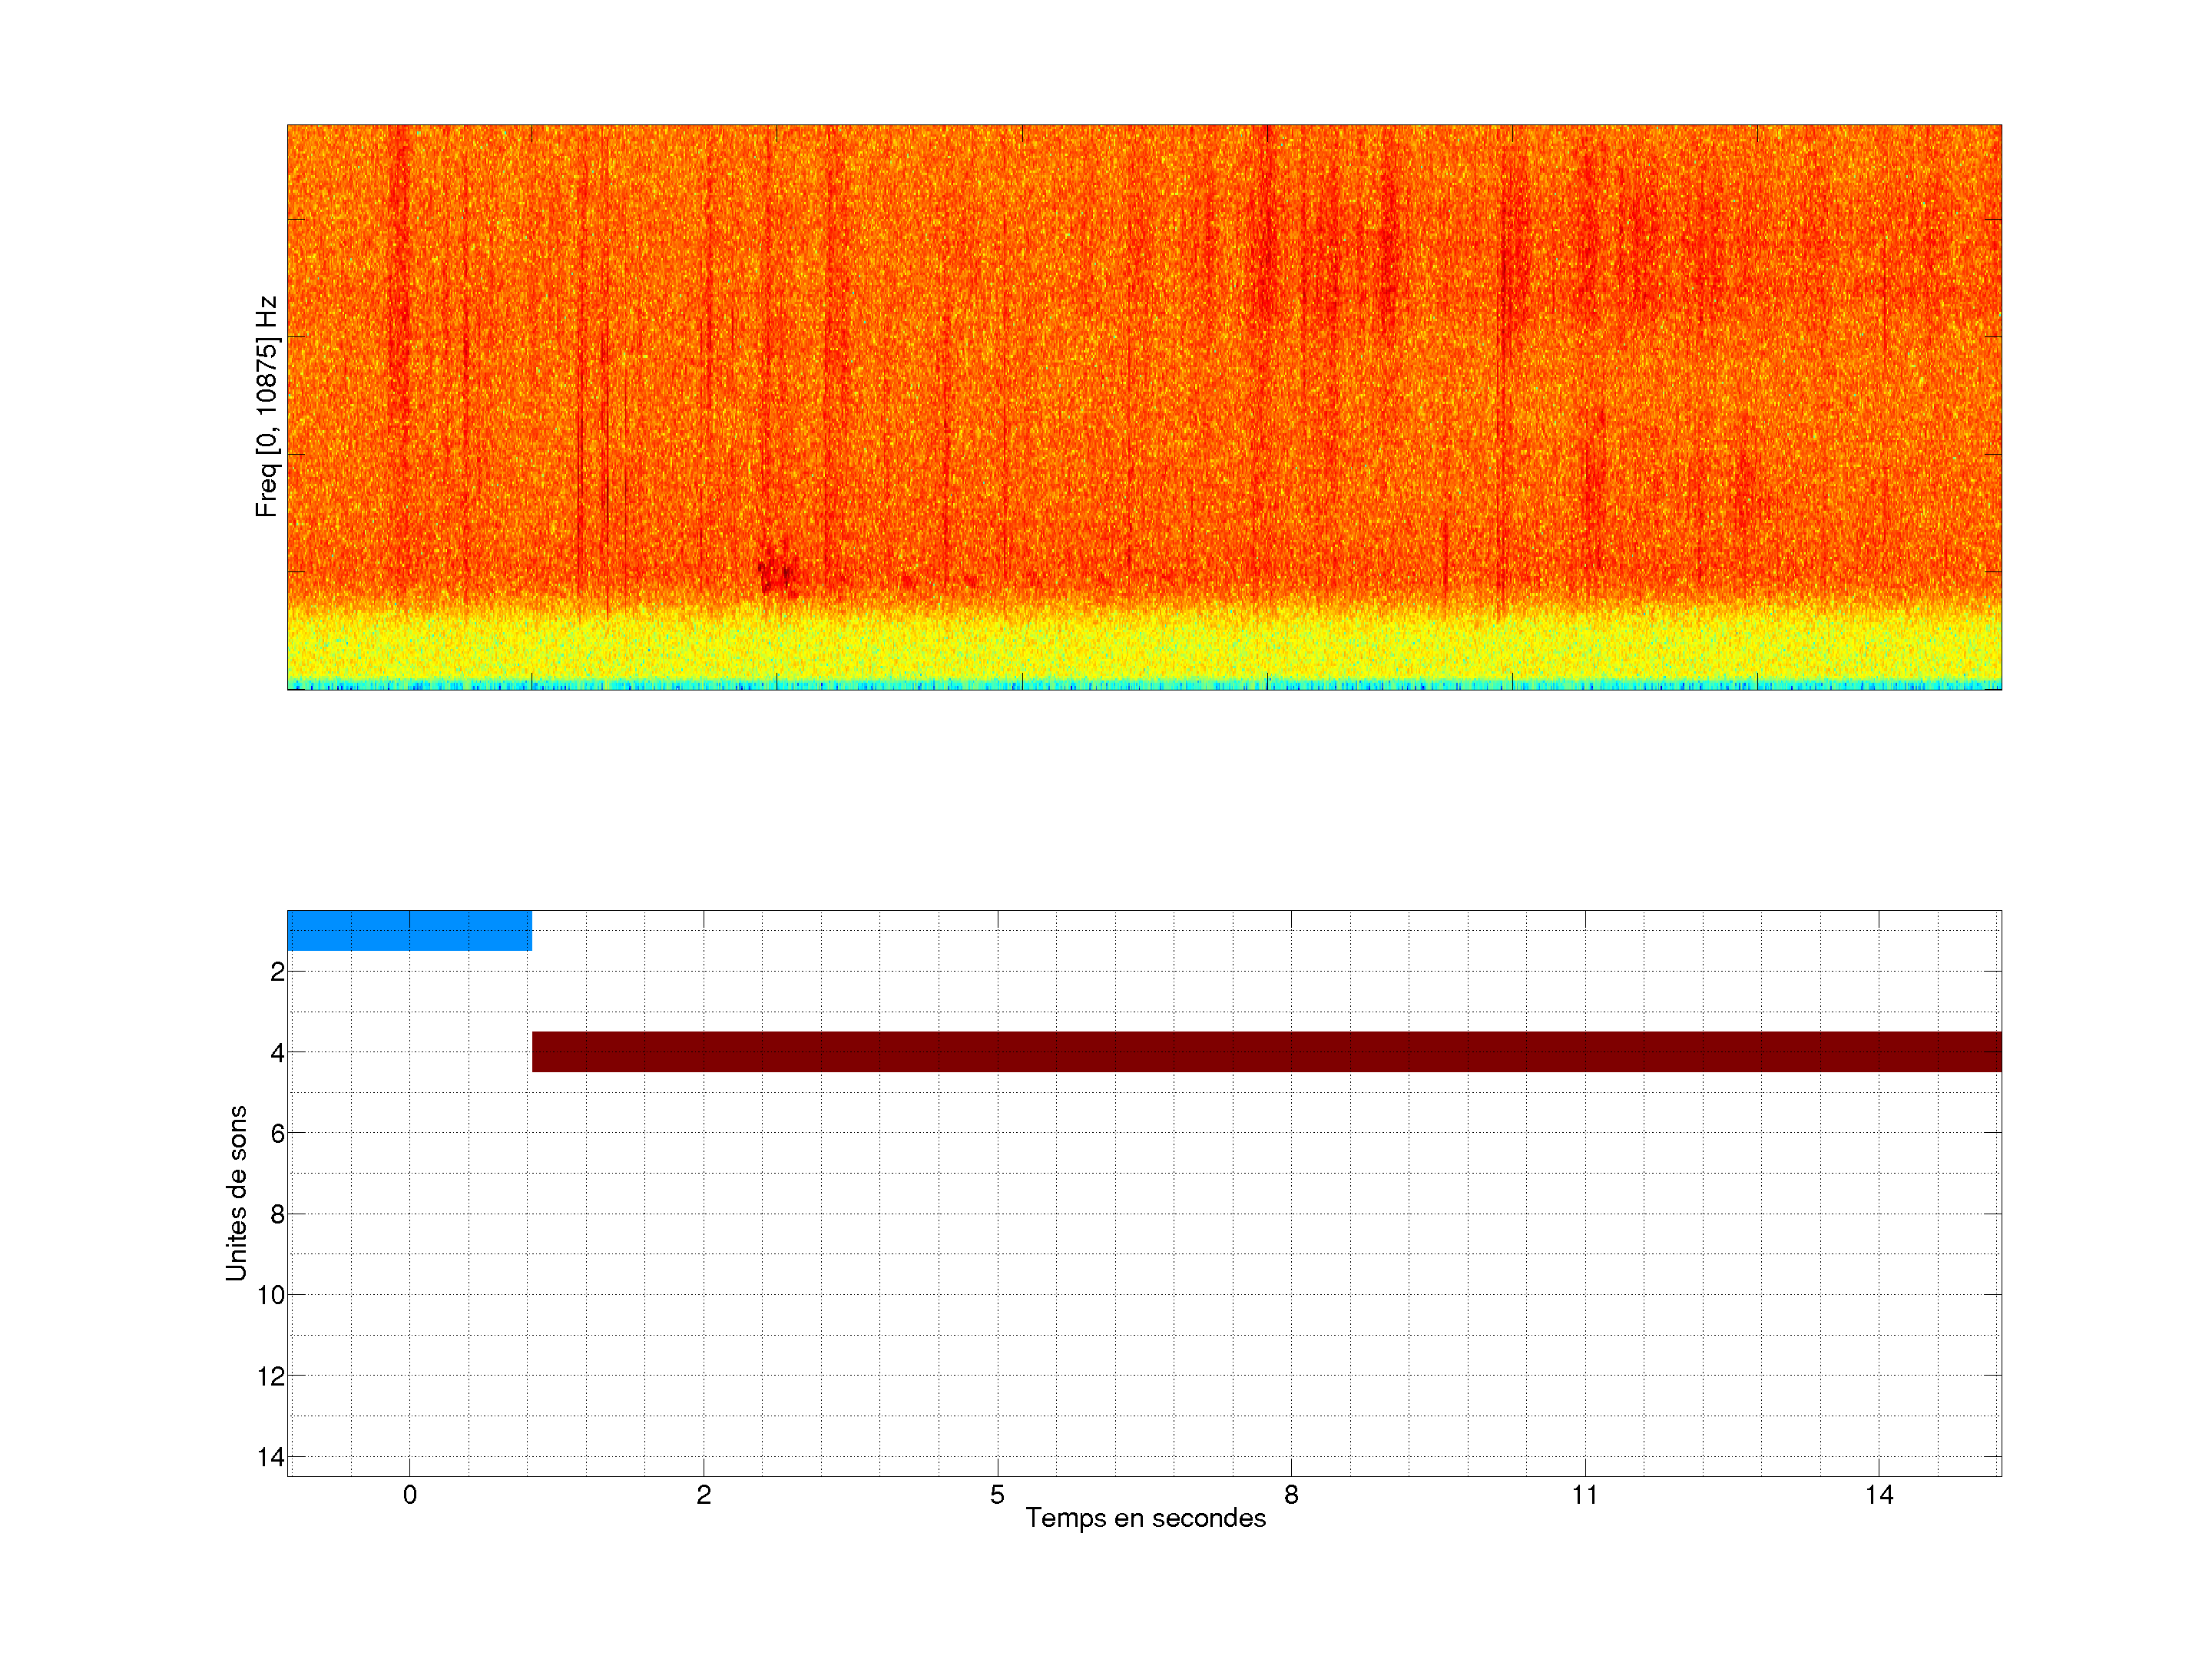The image size is (2212, 1659).
Task: Click x-axis tick label 5
Action: tap(997, 1495)
